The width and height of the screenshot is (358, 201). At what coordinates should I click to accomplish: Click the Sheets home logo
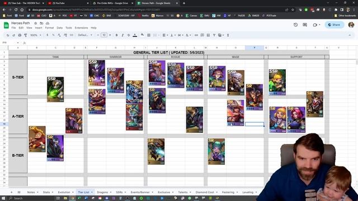pyautogui.click(x=6, y=25)
